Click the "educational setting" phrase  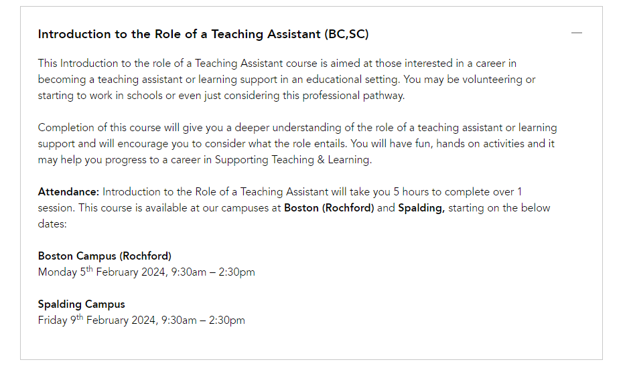pyautogui.click(x=353, y=80)
